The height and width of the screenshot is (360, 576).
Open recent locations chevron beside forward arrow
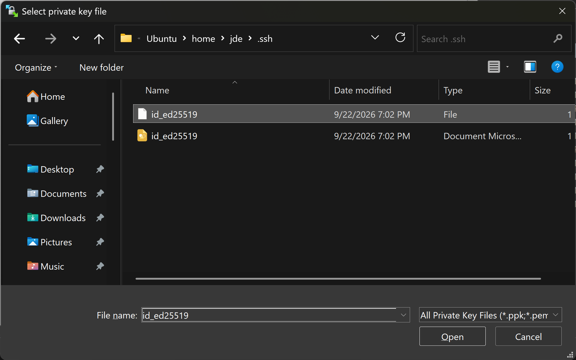[x=76, y=38]
